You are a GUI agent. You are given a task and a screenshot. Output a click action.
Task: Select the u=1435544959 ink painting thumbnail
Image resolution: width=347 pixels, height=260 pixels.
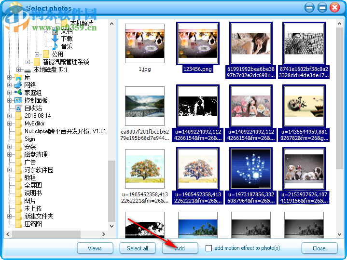pos(304,106)
